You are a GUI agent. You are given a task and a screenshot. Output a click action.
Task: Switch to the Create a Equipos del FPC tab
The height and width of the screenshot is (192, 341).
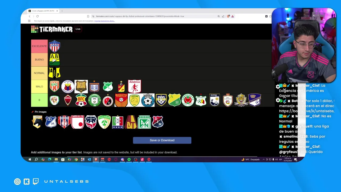point(43,11)
